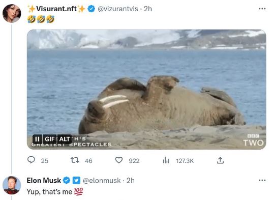Screen dimensions: 274x200
Task: Open the Visurant.nft display name link
Action: (x=56, y=9)
